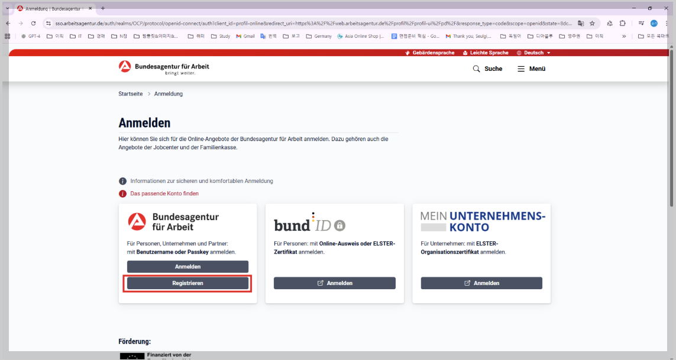The height and width of the screenshot is (360, 676).
Task: Go to Startseite breadcrumb link
Action: (x=131, y=94)
